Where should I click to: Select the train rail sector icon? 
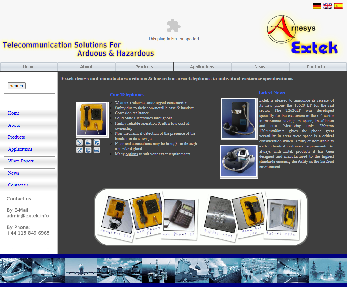click(x=88, y=142)
